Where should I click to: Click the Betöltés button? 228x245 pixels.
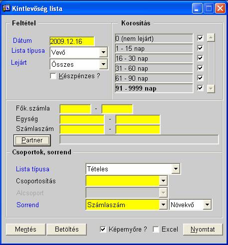click(67, 230)
